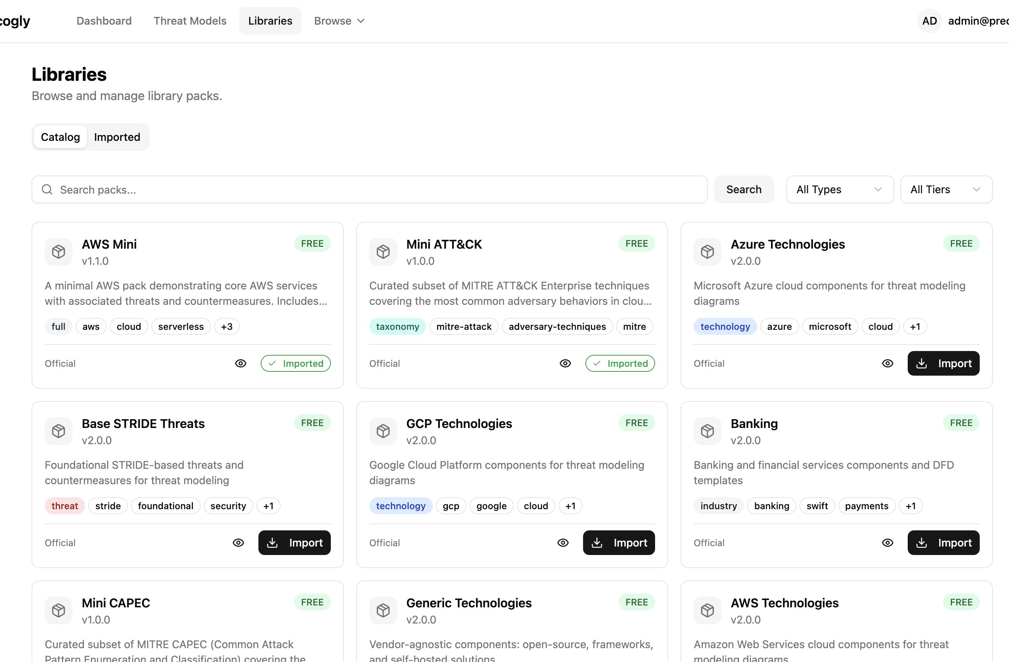
Task: Expand the Browse navigation dropdown
Action: click(339, 20)
